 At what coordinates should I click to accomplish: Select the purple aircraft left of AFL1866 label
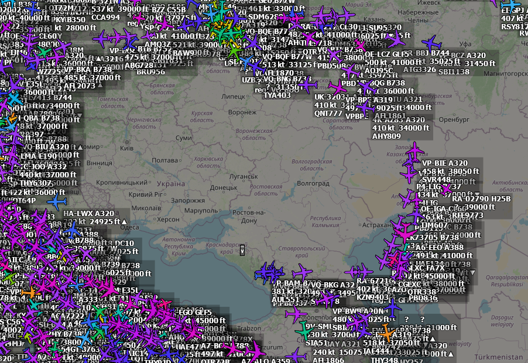[297, 355]
